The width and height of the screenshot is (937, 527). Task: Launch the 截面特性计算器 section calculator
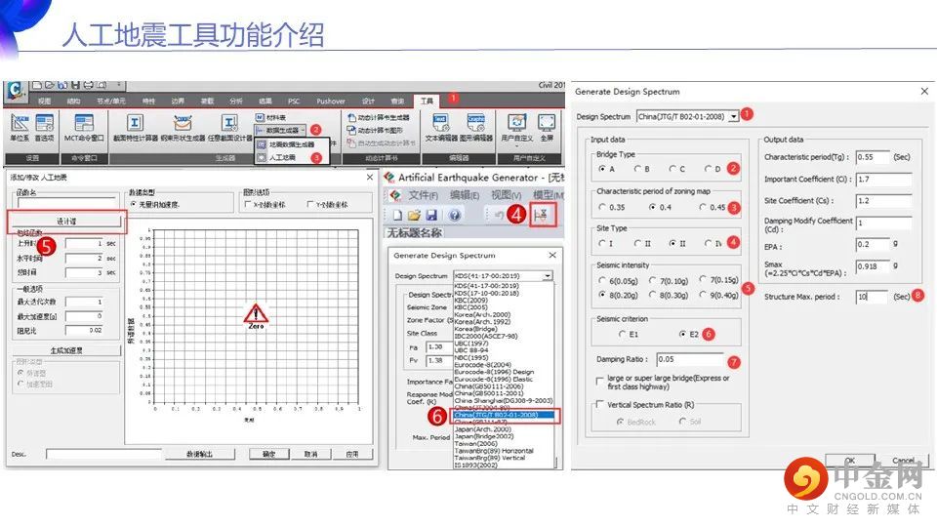(135, 128)
